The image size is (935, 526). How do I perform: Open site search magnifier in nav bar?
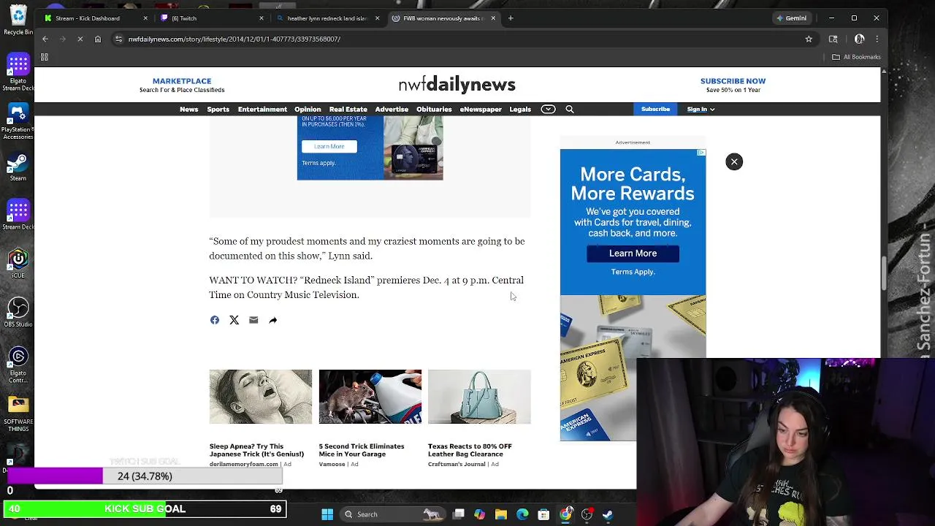570,109
